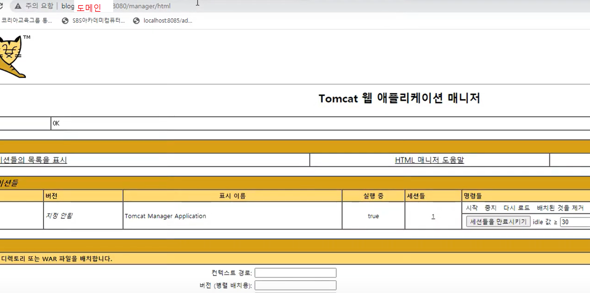Viewport: 590px width, 293px height.
Task: Click the 다시 로드 command
Action: (x=517, y=208)
